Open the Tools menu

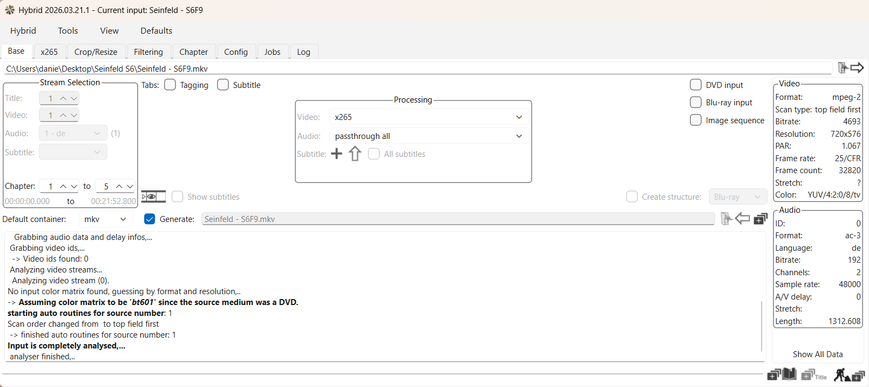pyautogui.click(x=68, y=30)
